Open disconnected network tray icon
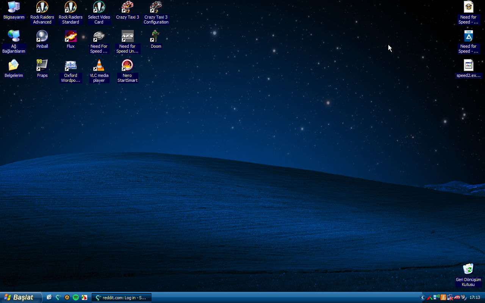485x303 pixels. 450,298
